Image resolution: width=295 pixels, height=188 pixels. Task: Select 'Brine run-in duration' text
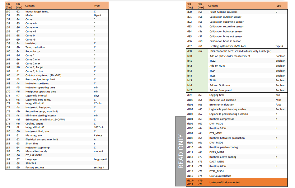(x=222, y=105)
